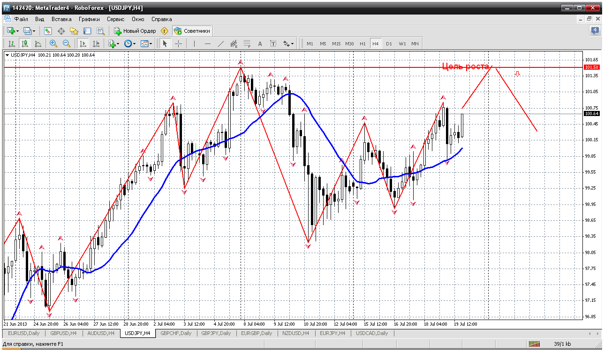Click the Новый Ордер button
Viewport: 604px width, 350px height.
click(x=135, y=31)
